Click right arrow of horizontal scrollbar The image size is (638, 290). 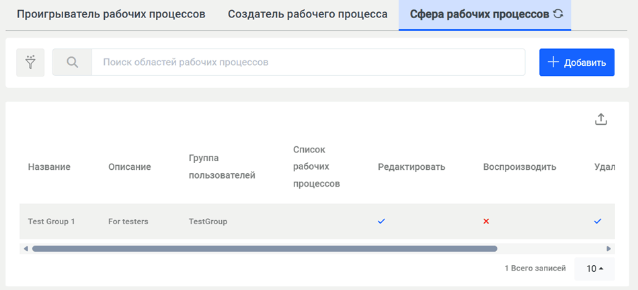[x=608, y=248]
